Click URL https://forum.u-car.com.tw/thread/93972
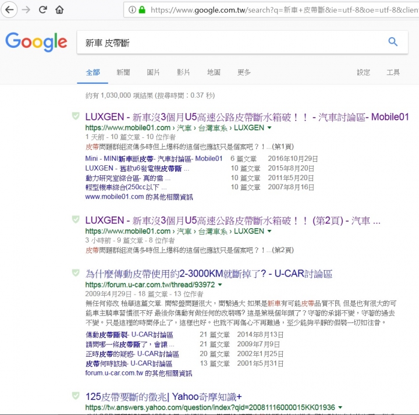 click(x=150, y=285)
